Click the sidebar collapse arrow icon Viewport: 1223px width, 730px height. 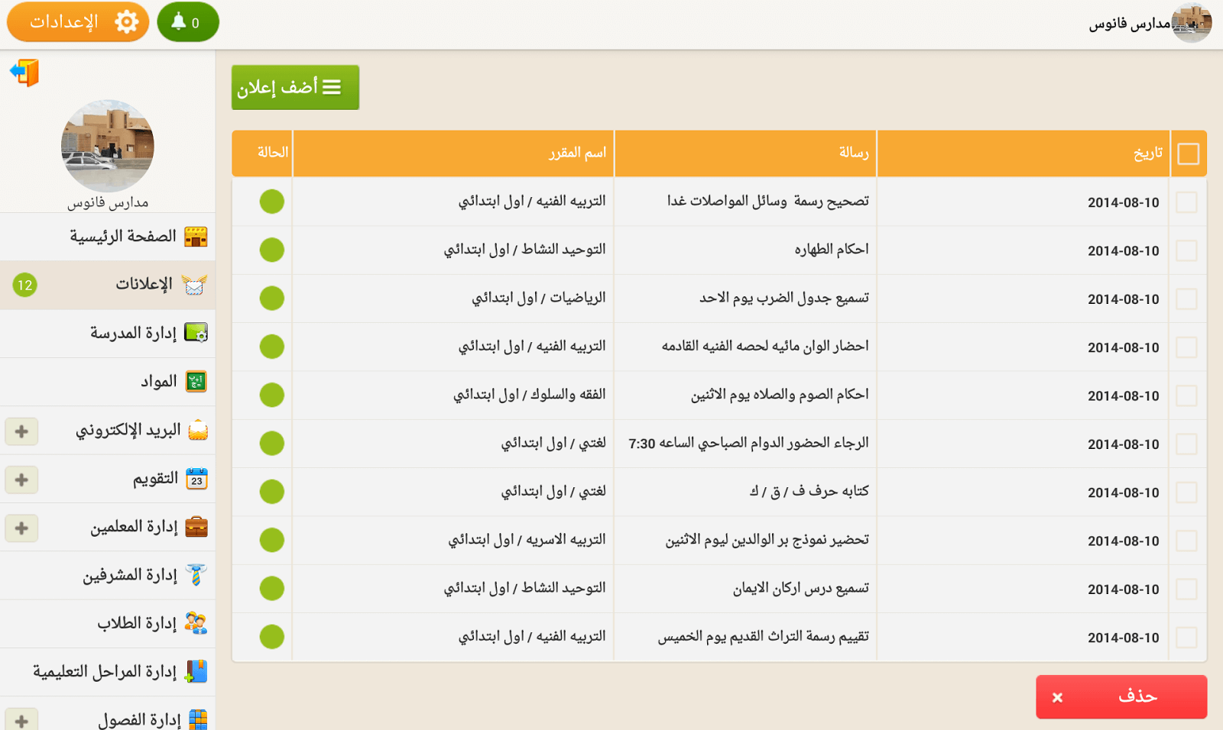[24, 73]
